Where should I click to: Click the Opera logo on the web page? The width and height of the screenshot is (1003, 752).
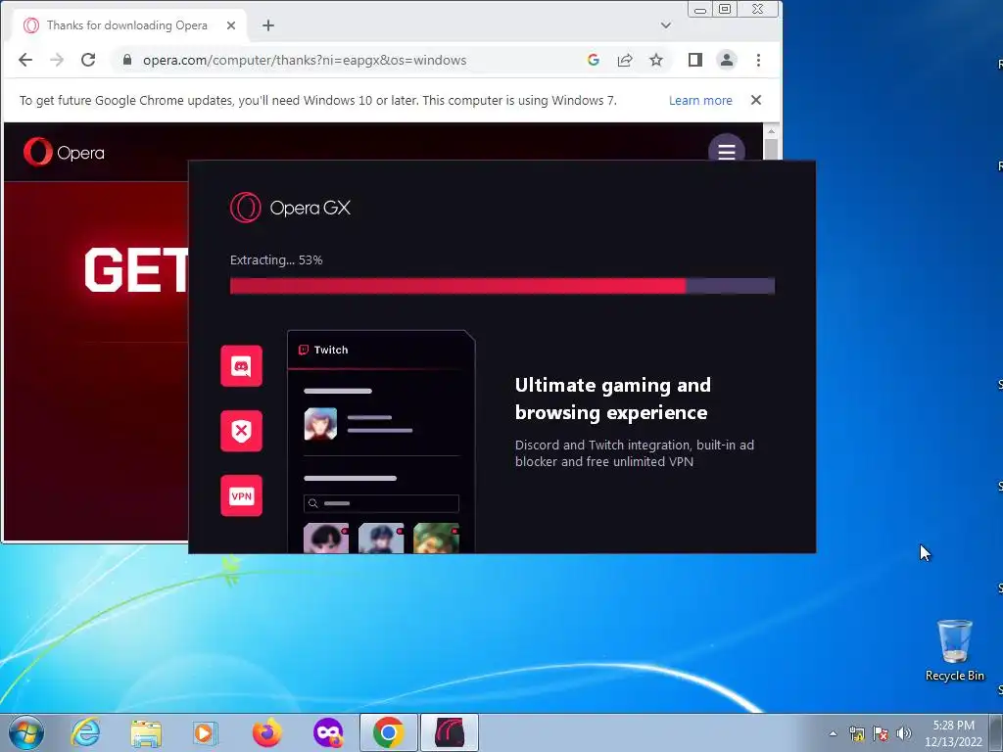(64, 152)
